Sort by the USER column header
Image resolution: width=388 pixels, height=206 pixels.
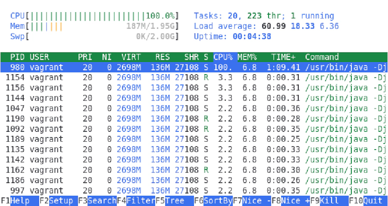pos(39,57)
